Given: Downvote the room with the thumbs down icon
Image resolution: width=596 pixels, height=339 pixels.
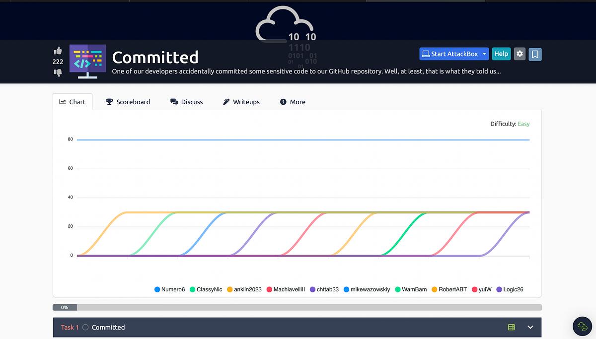Looking at the screenshot, I should pyautogui.click(x=58, y=72).
